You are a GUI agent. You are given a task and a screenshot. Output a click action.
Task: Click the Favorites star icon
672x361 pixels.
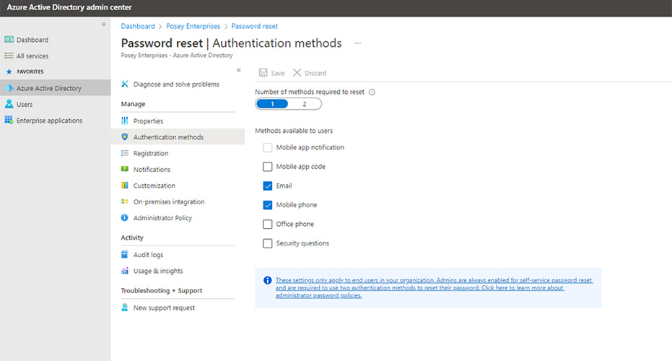coord(9,71)
